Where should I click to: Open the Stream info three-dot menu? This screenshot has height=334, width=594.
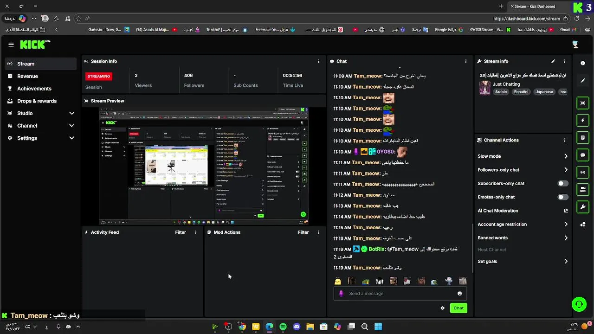point(564,61)
